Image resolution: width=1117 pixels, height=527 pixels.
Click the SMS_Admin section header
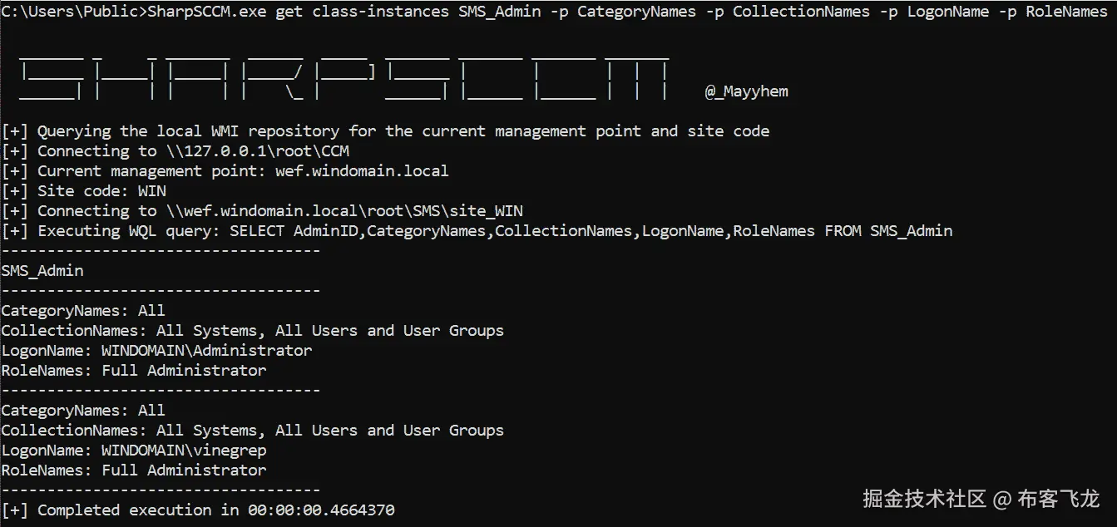(x=42, y=271)
